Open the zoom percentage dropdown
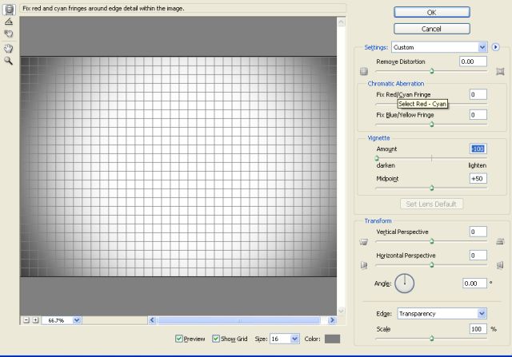This screenshot has width=512, height=357. point(77,320)
